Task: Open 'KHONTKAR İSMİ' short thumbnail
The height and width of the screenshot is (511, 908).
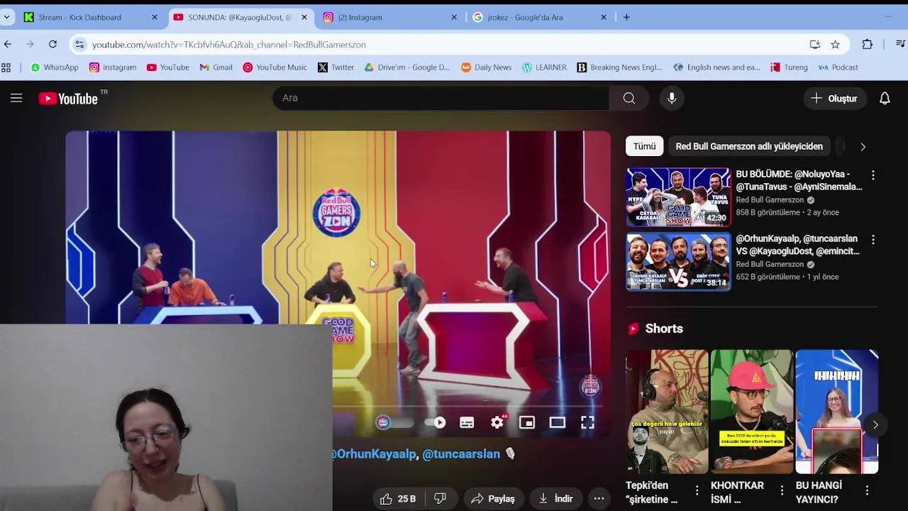Action: coord(752,412)
